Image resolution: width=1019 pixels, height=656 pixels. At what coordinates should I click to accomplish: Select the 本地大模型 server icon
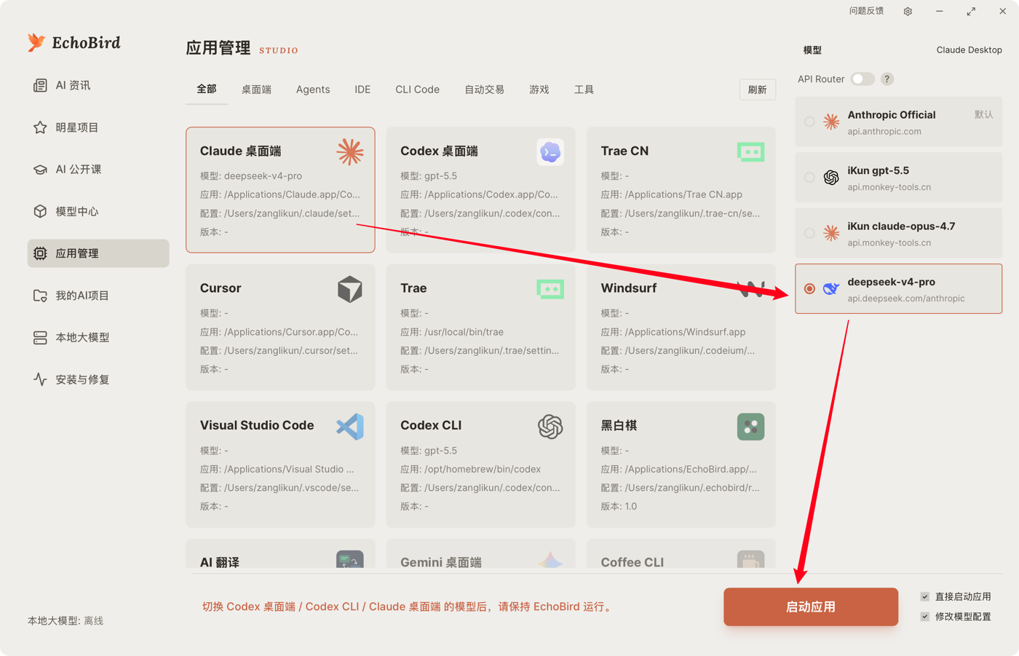pyautogui.click(x=40, y=338)
